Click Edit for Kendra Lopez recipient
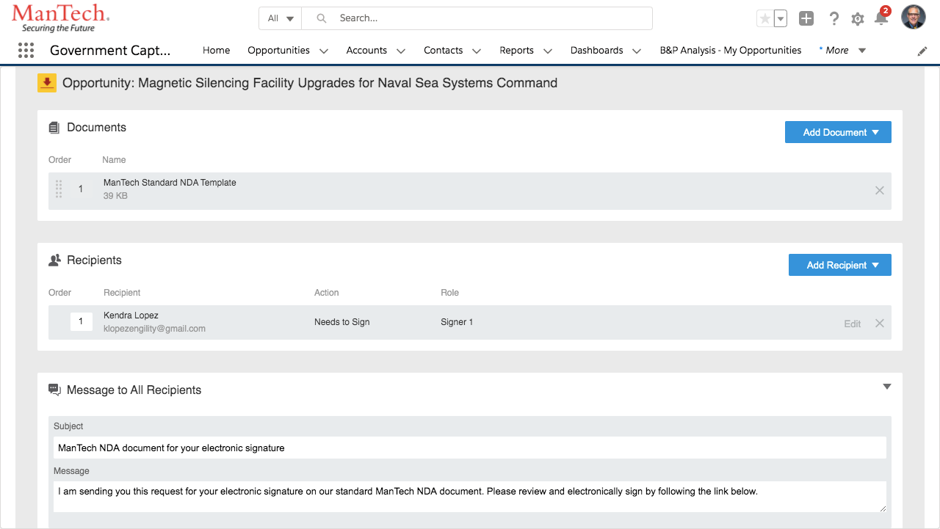940x529 pixels. [852, 324]
